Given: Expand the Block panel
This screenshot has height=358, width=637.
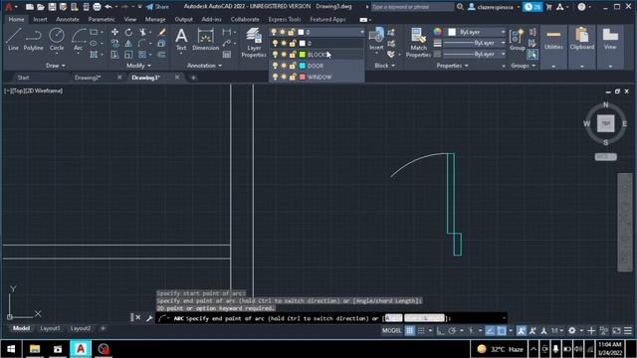Looking at the screenshot, I should 385,66.
